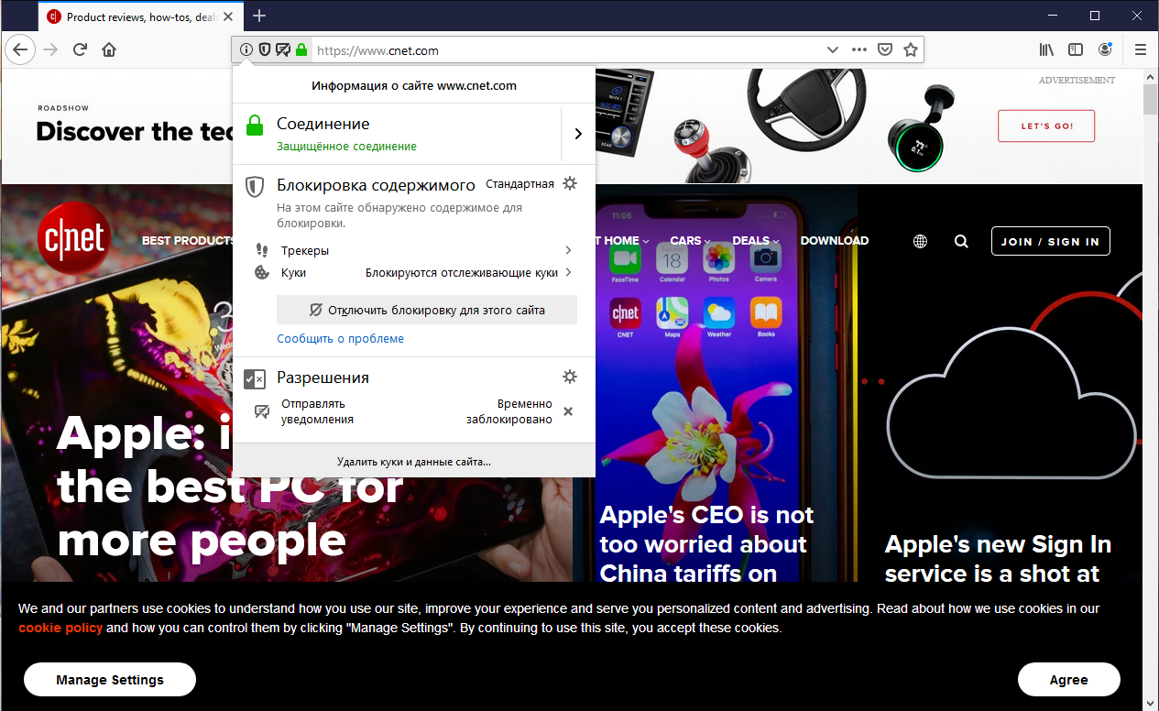Click the content blocking shield icon in address bar

pyautogui.click(x=264, y=50)
